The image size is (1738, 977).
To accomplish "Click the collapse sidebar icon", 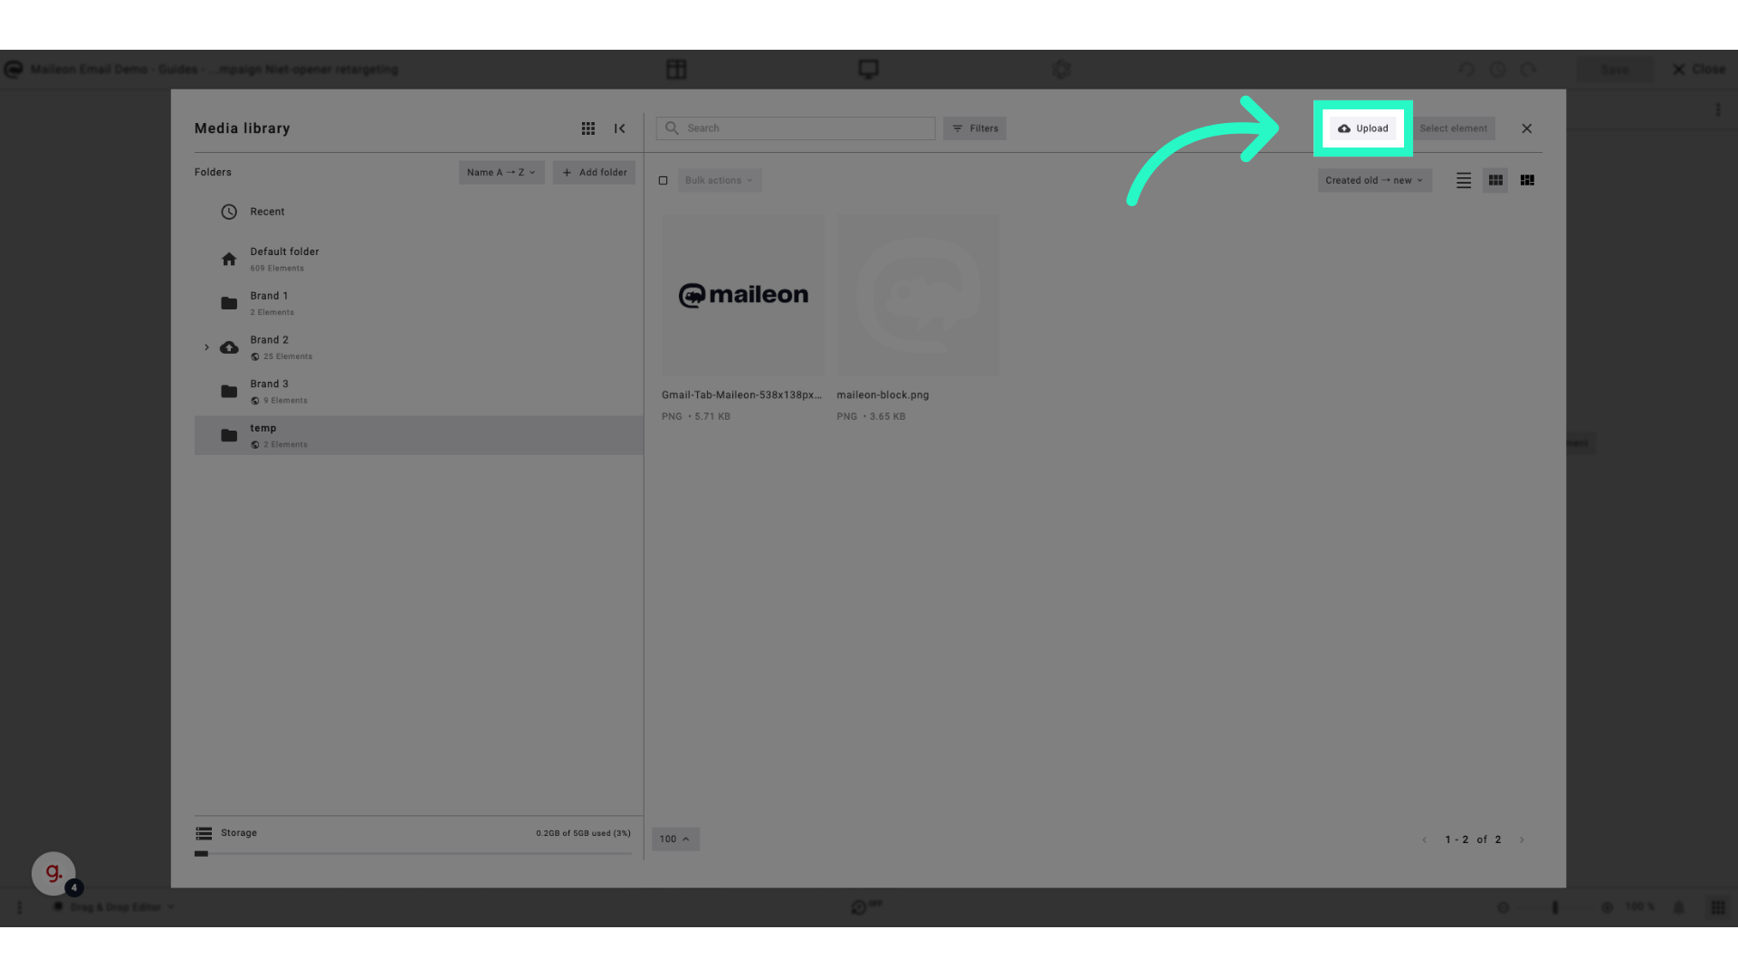I will coord(619,128).
